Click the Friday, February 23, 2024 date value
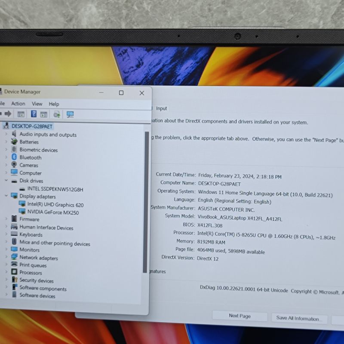 240,176
